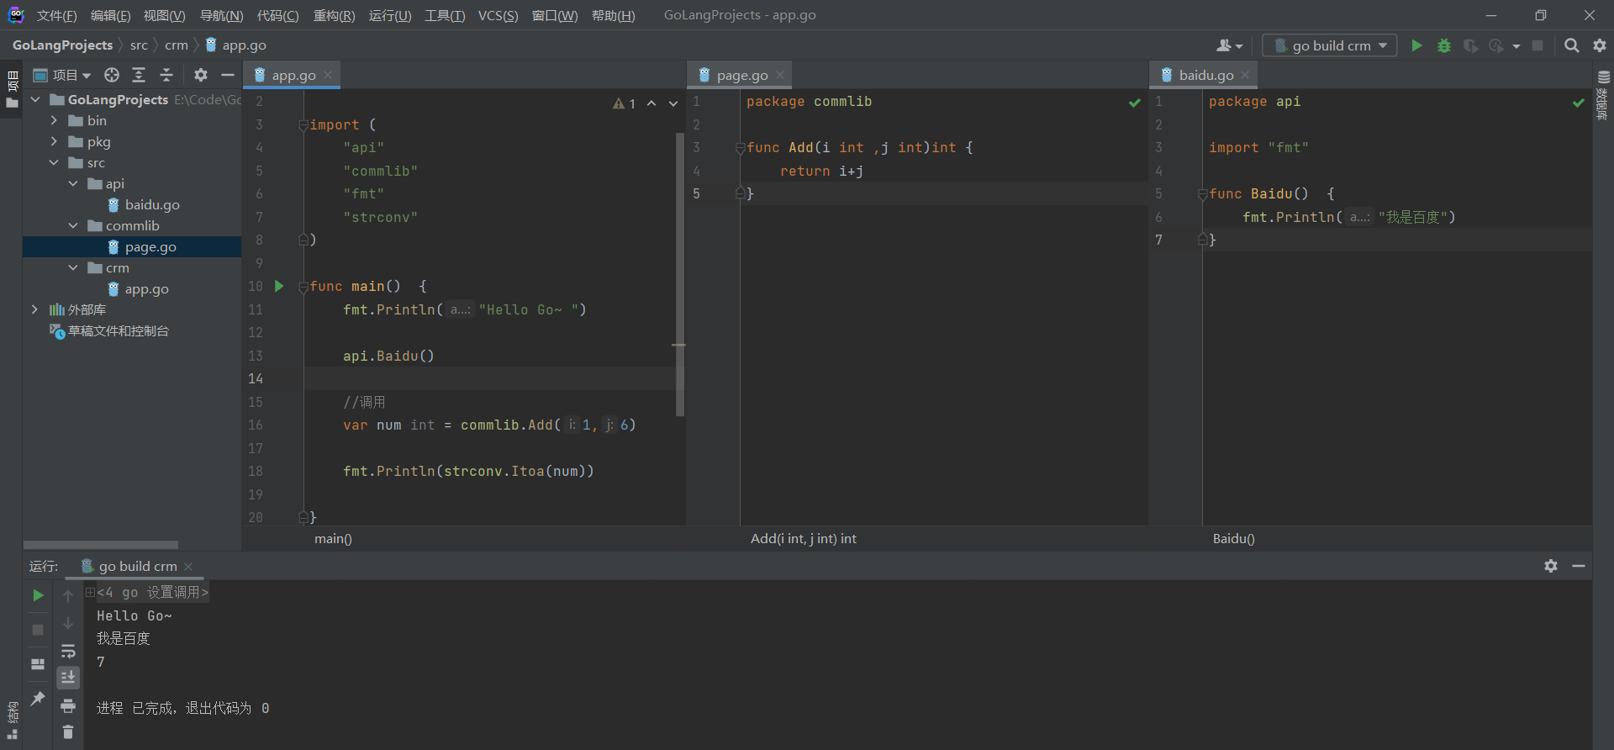Open IDE settings gear in top toolbar
Image resolution: width=1614 pixels, height=750 pixels.
(1600, 45)
